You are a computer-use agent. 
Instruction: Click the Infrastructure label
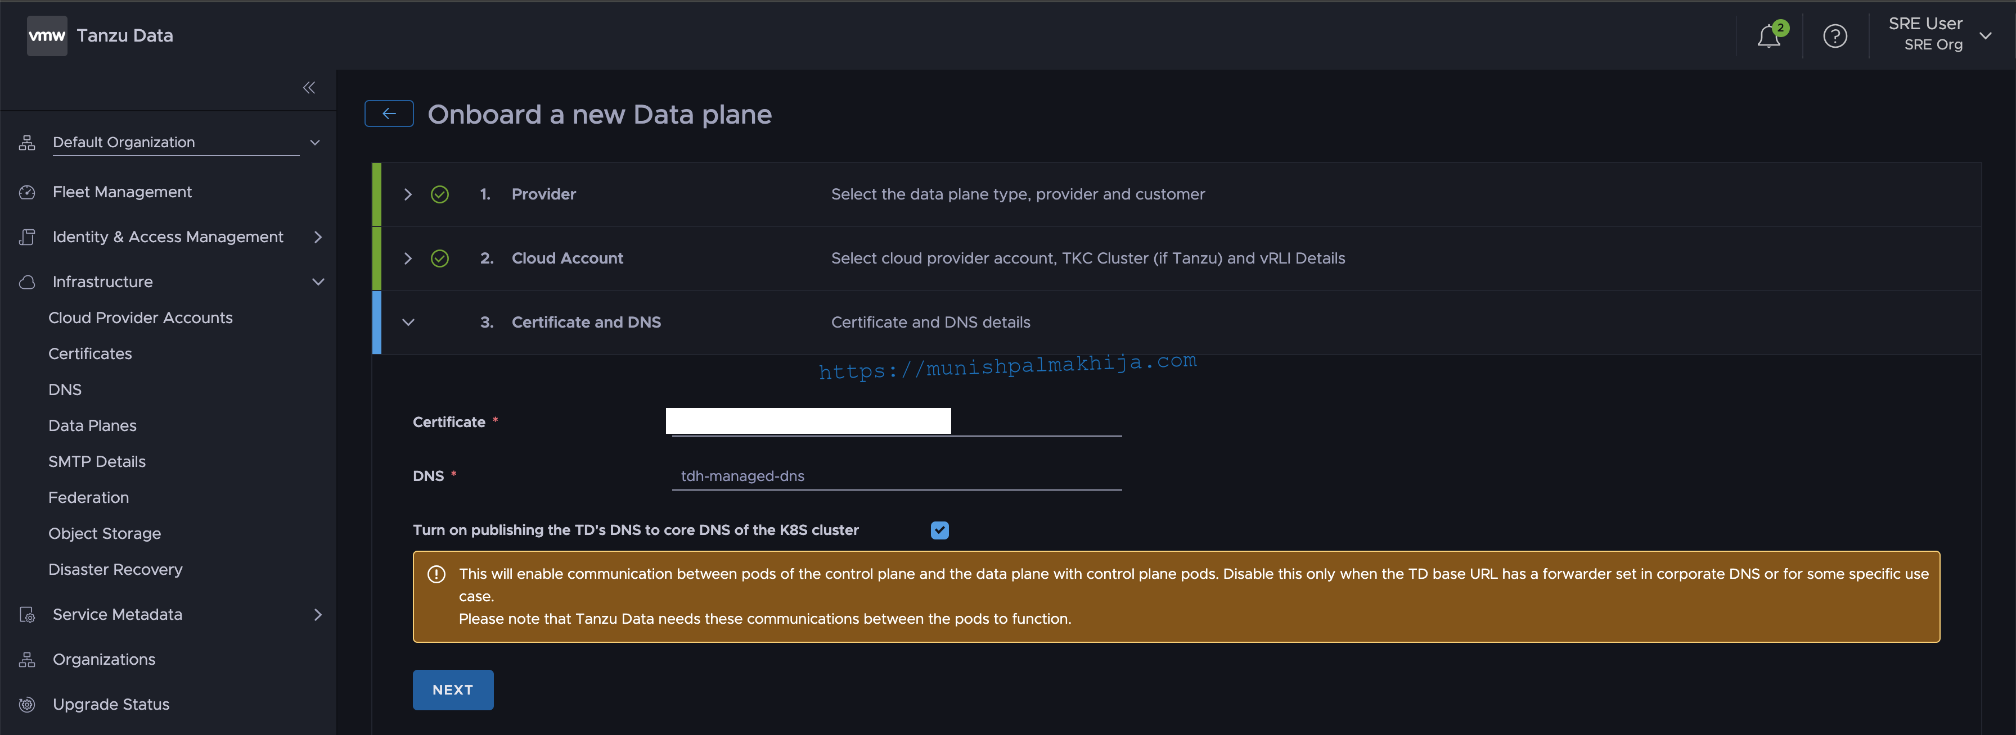[x=102, y=282]
